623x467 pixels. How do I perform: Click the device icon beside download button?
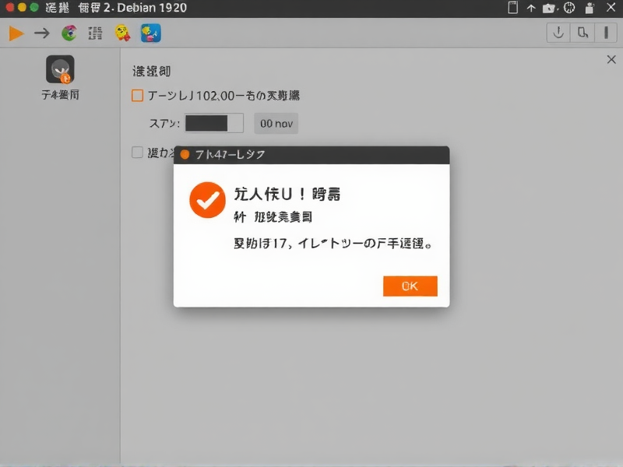(x=582, y=33)
